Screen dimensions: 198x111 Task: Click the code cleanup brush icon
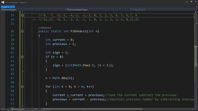[x=35, y=109]
